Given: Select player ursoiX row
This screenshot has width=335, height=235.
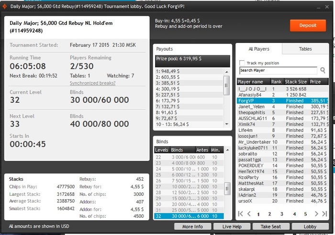Looking at the screenshot, I should coord(282,201).
